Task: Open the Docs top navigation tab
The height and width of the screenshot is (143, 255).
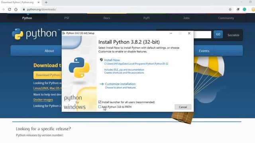Action: pos(107,18)
